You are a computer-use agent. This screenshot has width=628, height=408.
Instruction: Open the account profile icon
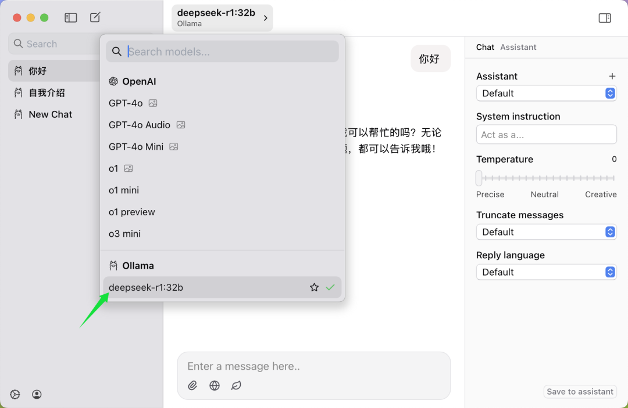tap(37, 395)
